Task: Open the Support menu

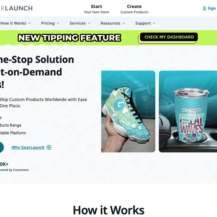Action: [x=143, y=23]
